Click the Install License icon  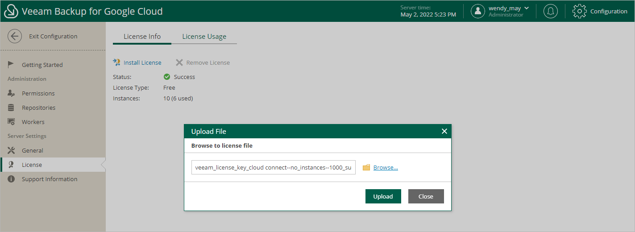pos(117,62)
